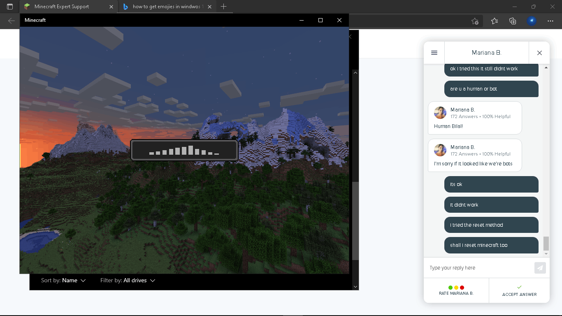Viewport: 562px width, 316px height.
Task: Close the how to get emojis tab
Action: (209, 7)
